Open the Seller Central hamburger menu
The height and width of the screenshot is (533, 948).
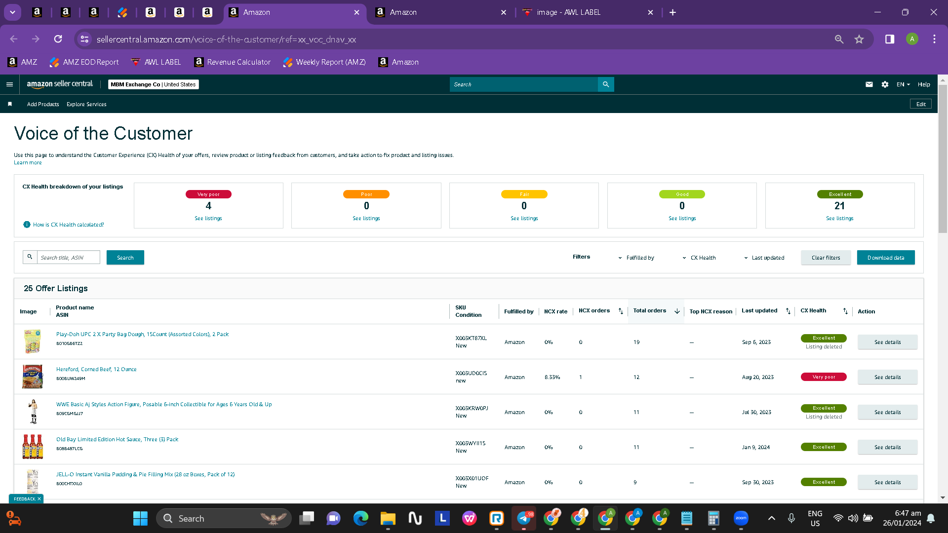point(9,84)
